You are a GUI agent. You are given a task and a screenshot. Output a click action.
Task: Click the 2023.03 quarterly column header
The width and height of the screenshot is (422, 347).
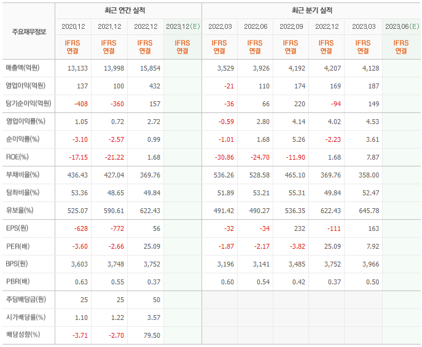coord(364,26)
